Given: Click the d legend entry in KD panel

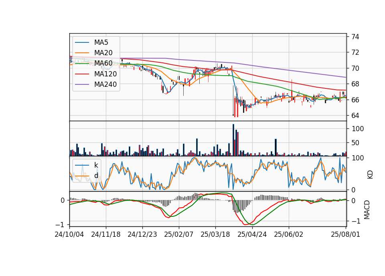Looking at the screenshot, I should 96,175.
